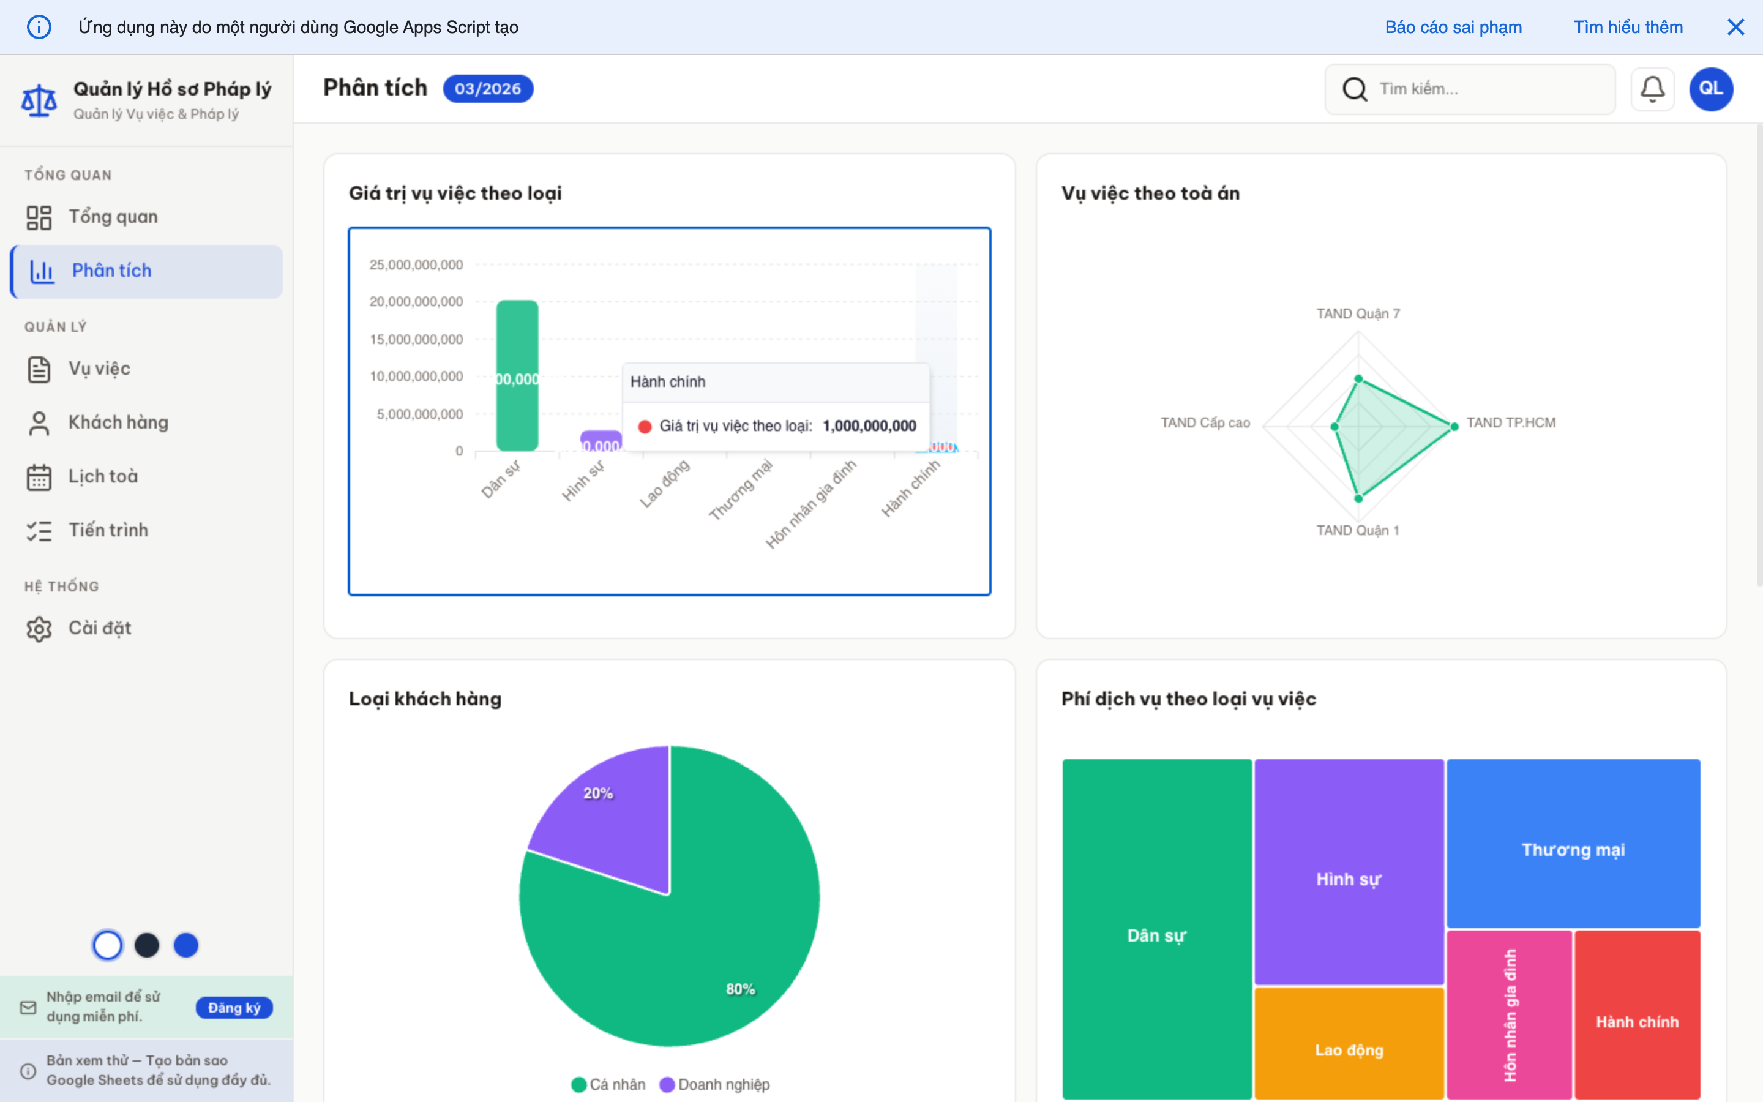Image resolution: width=1763 pixels, height=1102 pixels.
Task: Open the 03/2026 period selector
Action: (487, 88)
